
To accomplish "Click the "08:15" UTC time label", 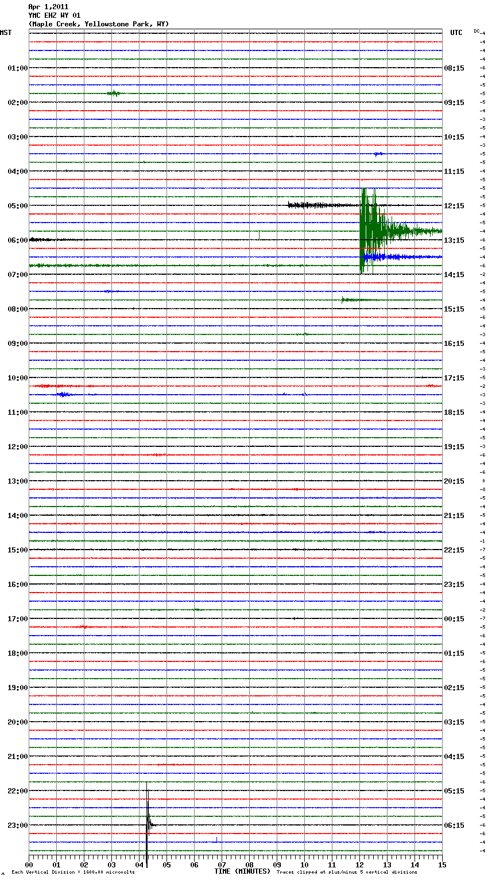I will [x=454, y=68].
